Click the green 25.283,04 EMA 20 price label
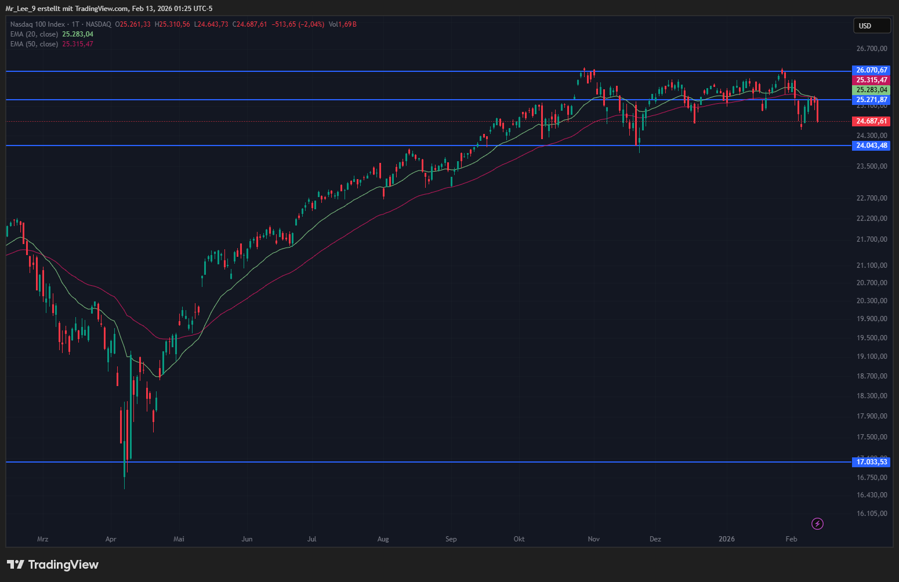 point(872,90)
